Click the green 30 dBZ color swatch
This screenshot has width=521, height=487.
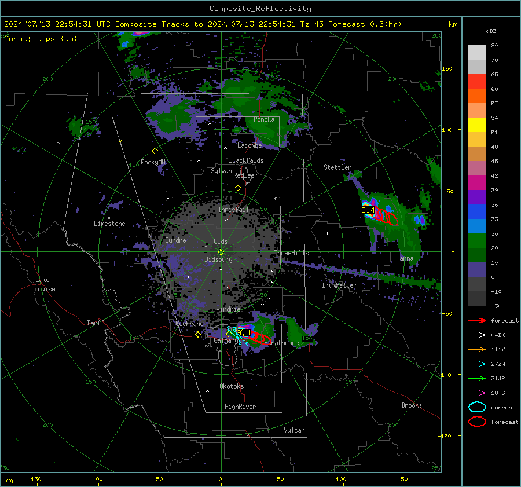pyautogui.click(x=477, y=240)
